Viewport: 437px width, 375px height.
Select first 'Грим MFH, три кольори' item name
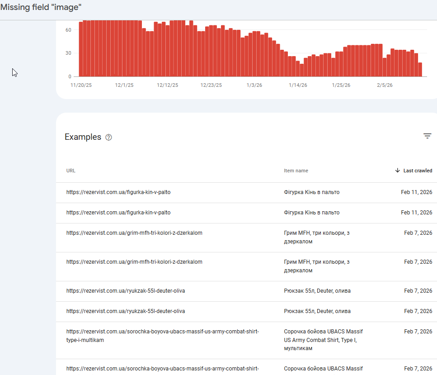pyautogui.click(x=317, y=237)
